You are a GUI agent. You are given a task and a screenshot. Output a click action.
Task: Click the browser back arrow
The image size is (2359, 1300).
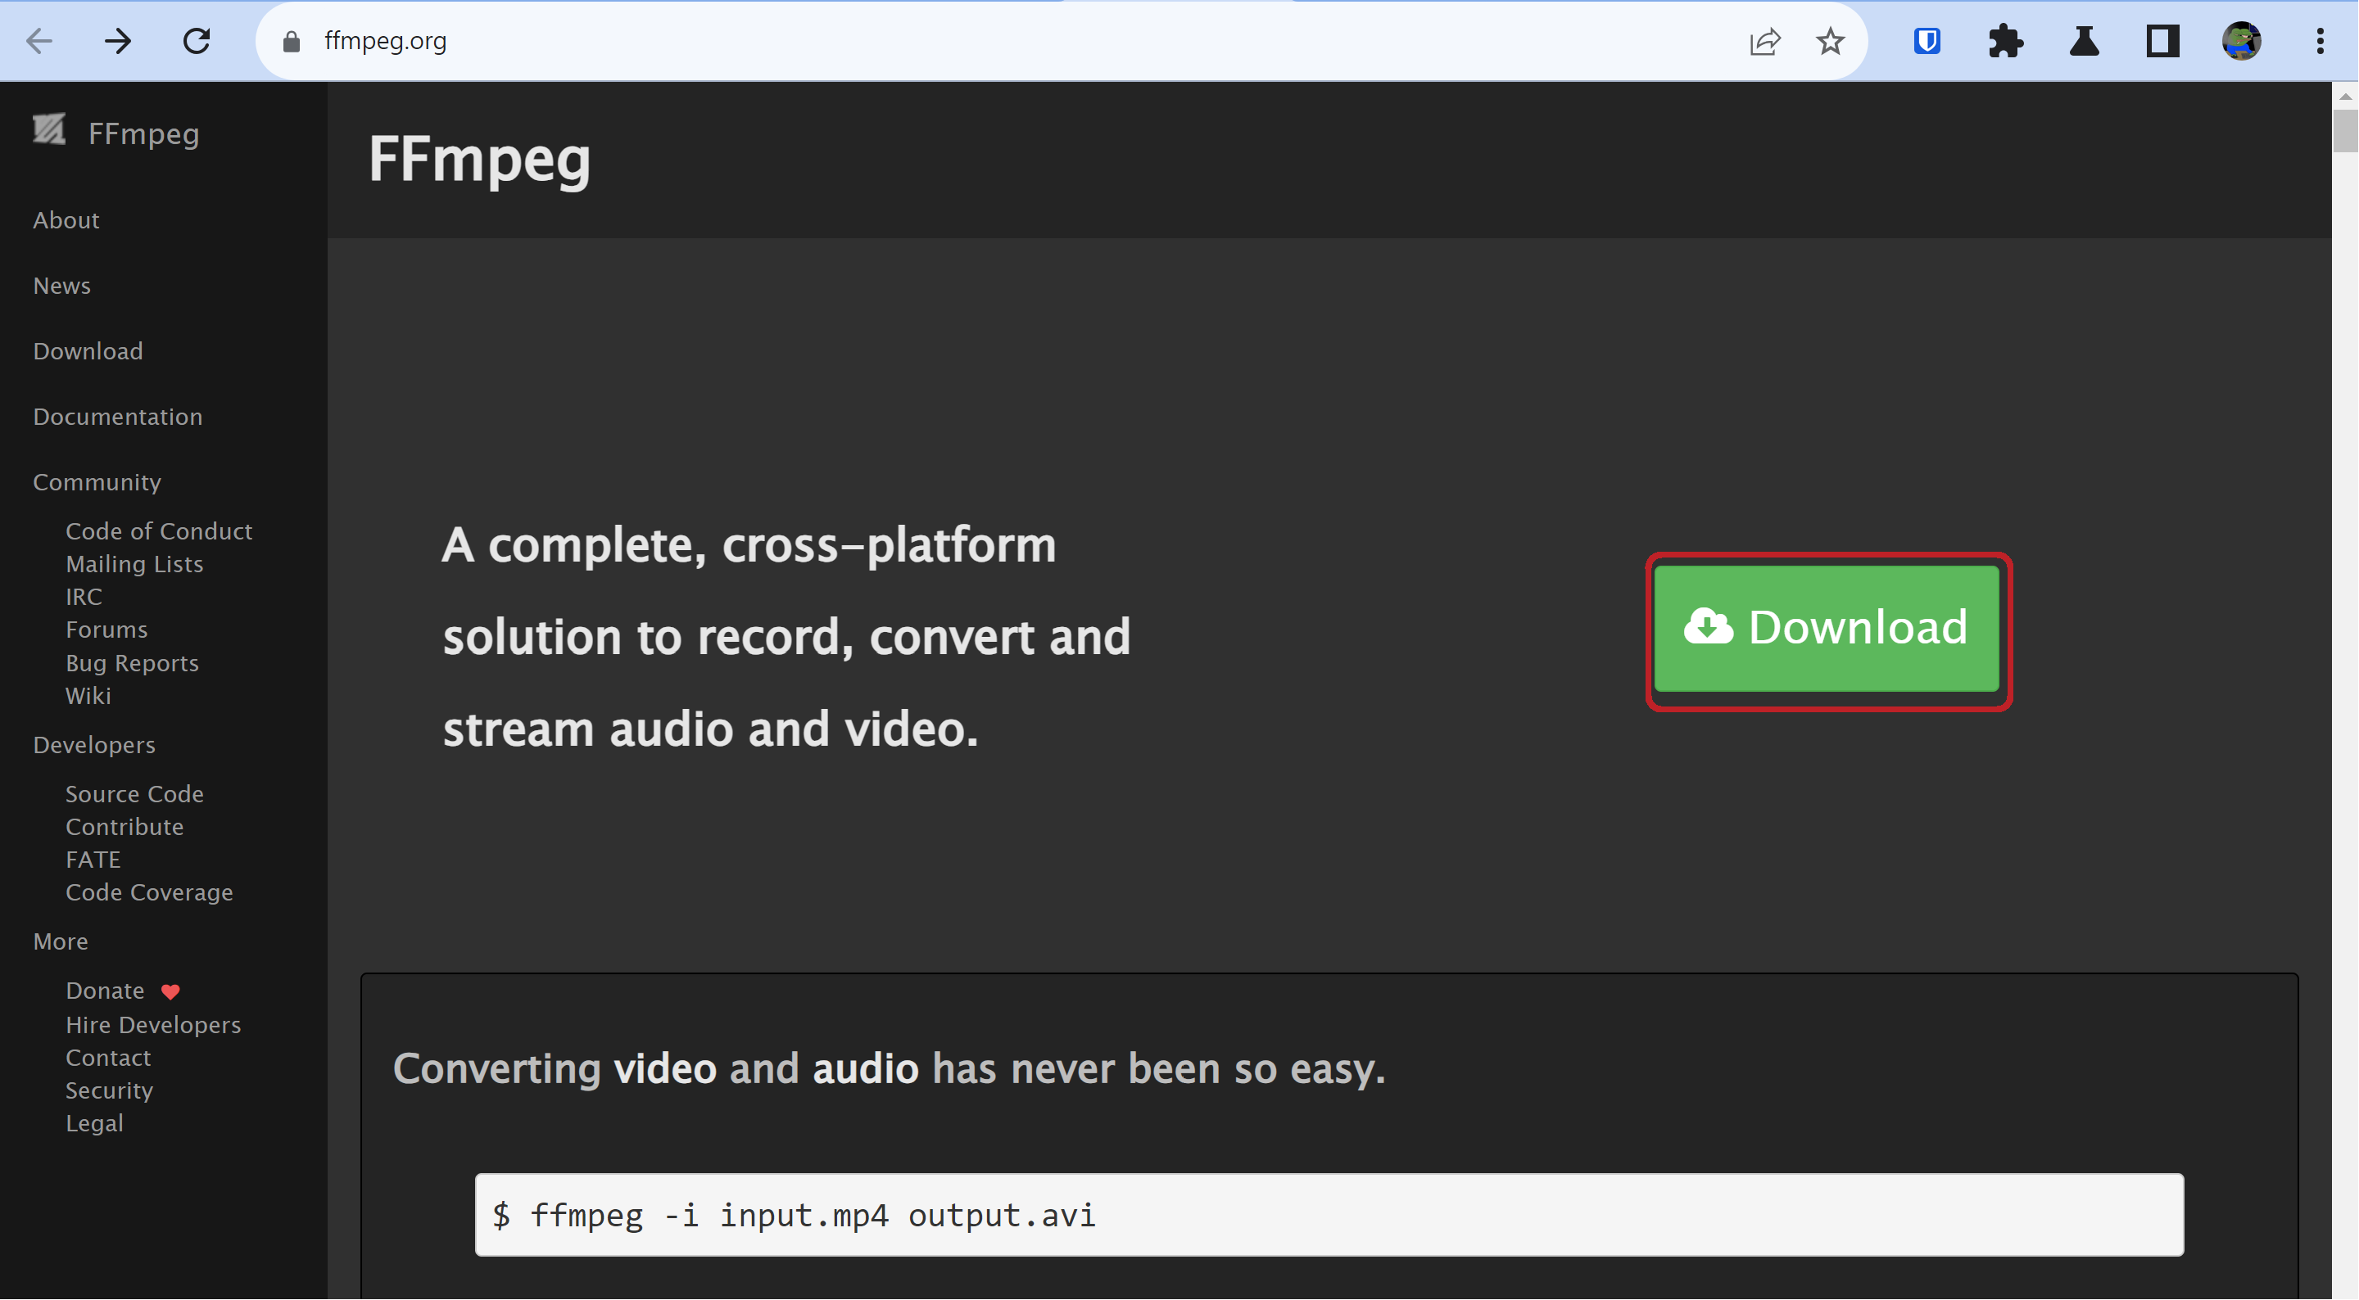[x=39, y=41]
